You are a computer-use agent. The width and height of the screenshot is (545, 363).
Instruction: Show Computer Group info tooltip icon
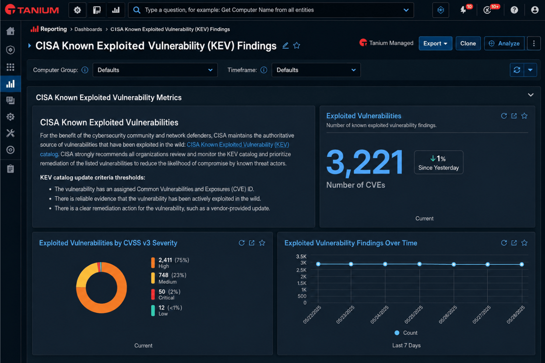(x=85, y=70)
